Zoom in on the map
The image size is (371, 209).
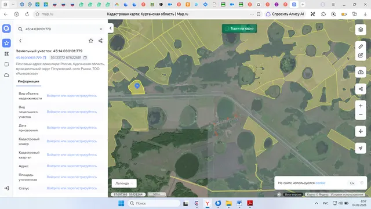pyautogui.click(x=361, y=106)
